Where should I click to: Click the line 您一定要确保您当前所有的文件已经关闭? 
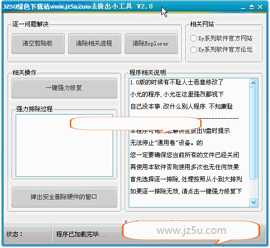click(x=184, y=155)
